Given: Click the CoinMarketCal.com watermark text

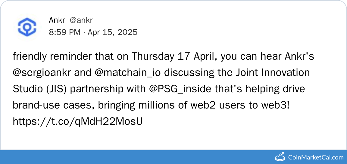Looking at the screenshot, I should pos(316,157).
